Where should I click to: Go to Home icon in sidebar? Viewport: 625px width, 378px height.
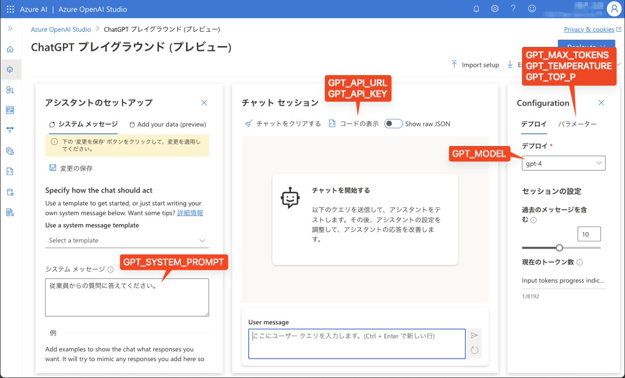[10, 49]
